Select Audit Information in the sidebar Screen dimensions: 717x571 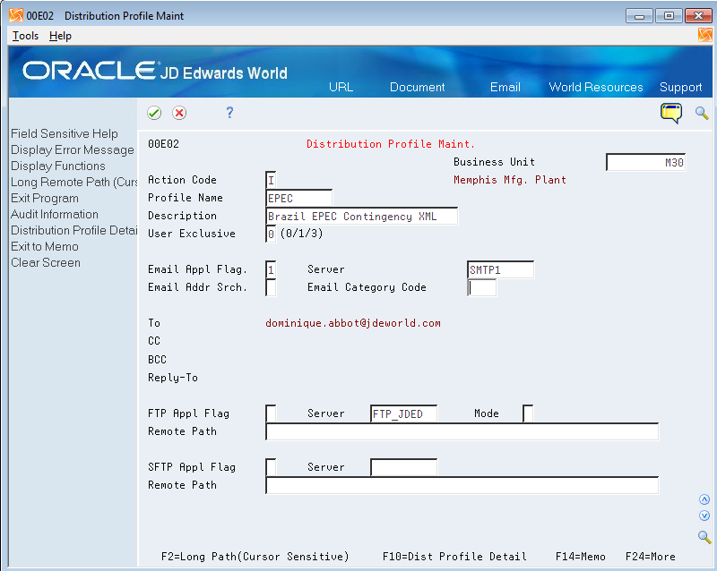pyautogui.click(x=55, y=214)
